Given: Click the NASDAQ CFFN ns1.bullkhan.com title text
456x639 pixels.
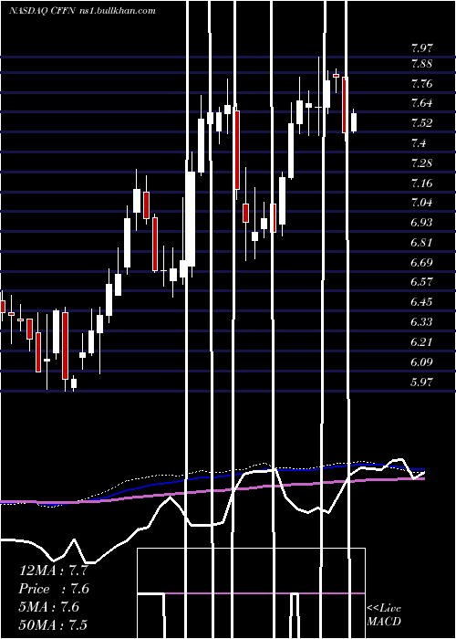Looking at the screenshot, I should pyautogui.click(x=82, y=10).
